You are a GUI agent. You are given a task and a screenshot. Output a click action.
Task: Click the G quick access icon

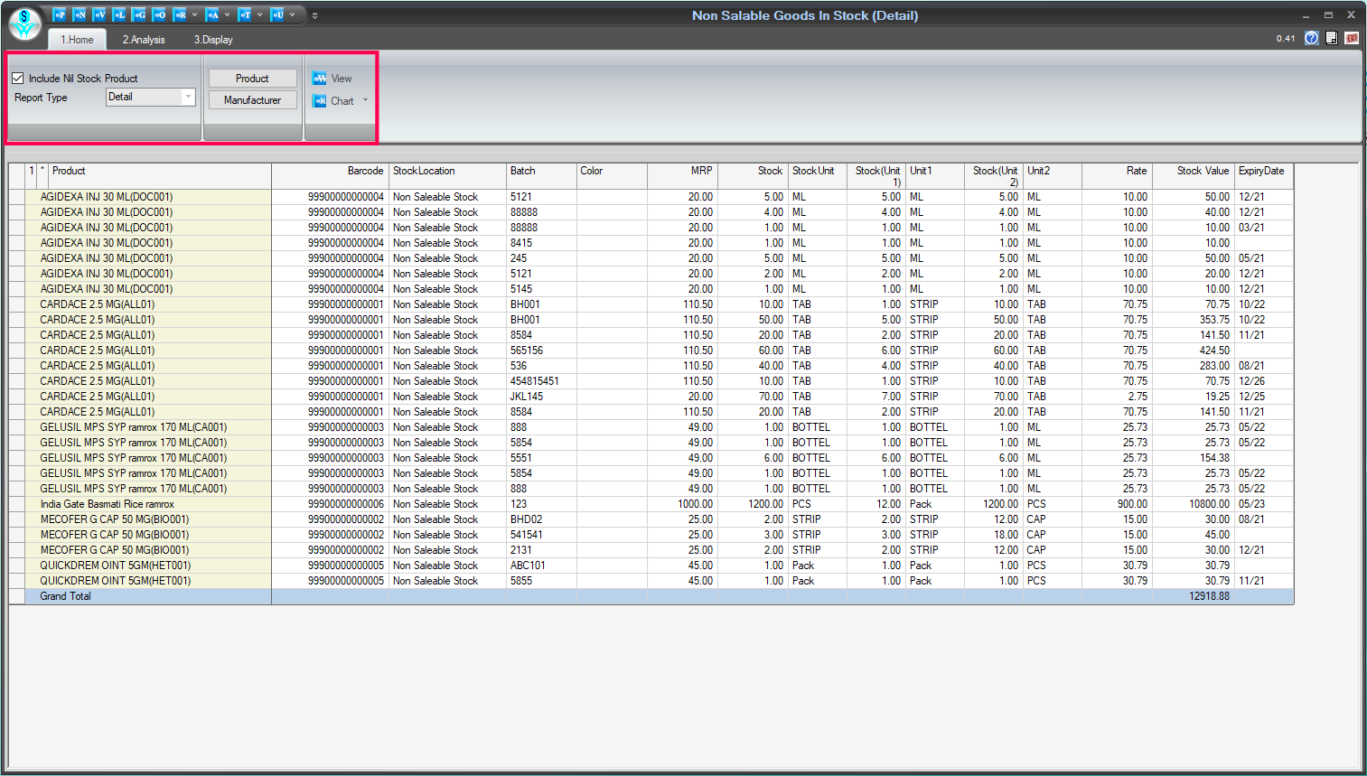coord(139,14)
